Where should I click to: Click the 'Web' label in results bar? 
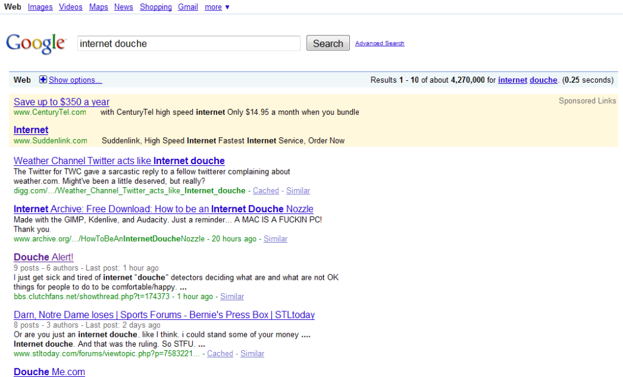pos(22,80)
